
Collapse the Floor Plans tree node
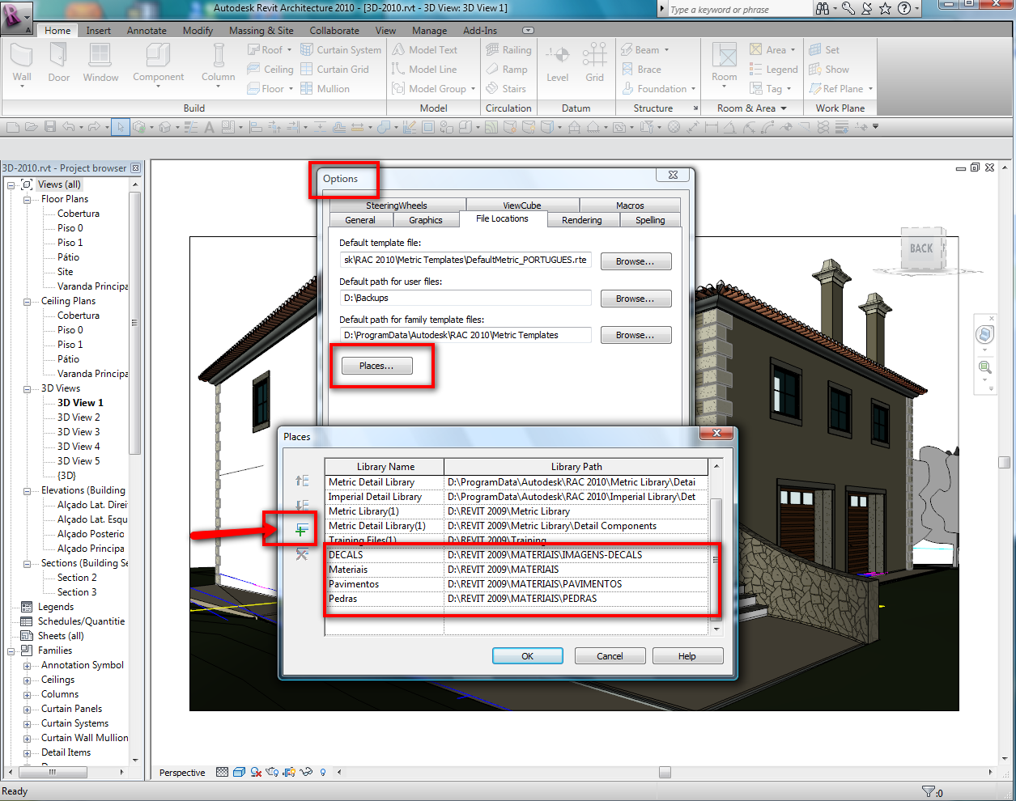pyautogui.click(x=27, y=199)
